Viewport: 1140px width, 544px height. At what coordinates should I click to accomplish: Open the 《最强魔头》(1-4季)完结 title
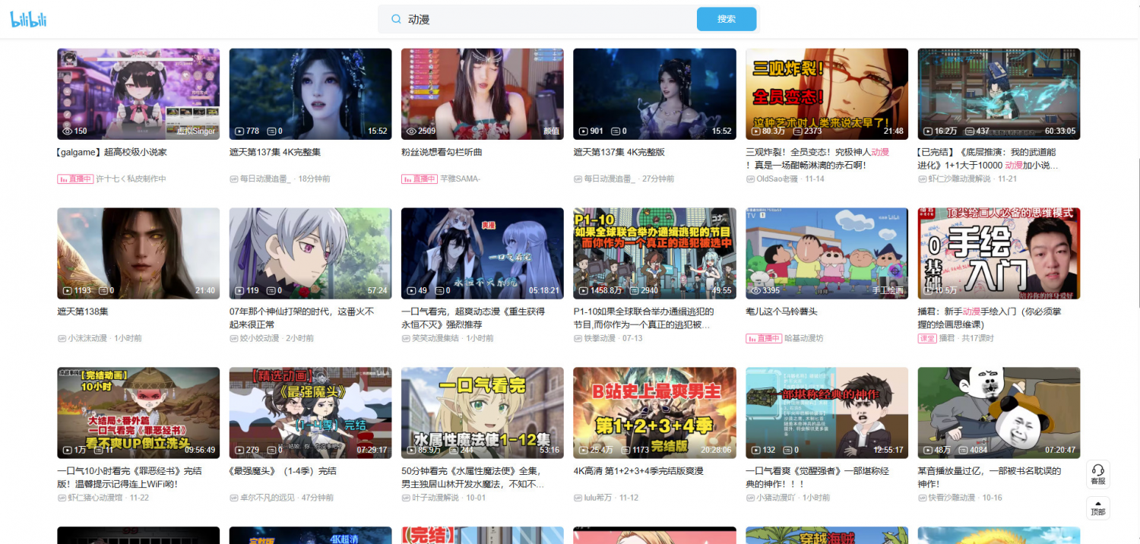click(283, 471)
